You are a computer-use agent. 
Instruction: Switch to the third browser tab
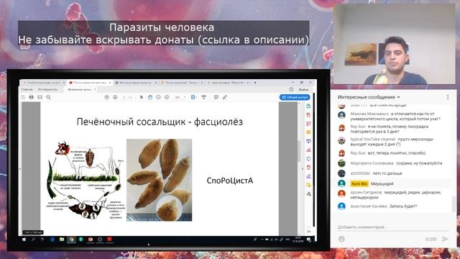click(136, 83)
